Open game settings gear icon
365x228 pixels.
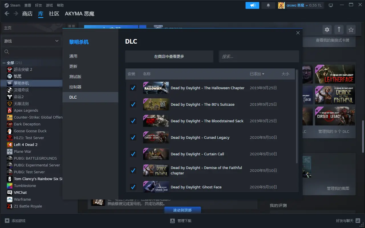(327, 30)
